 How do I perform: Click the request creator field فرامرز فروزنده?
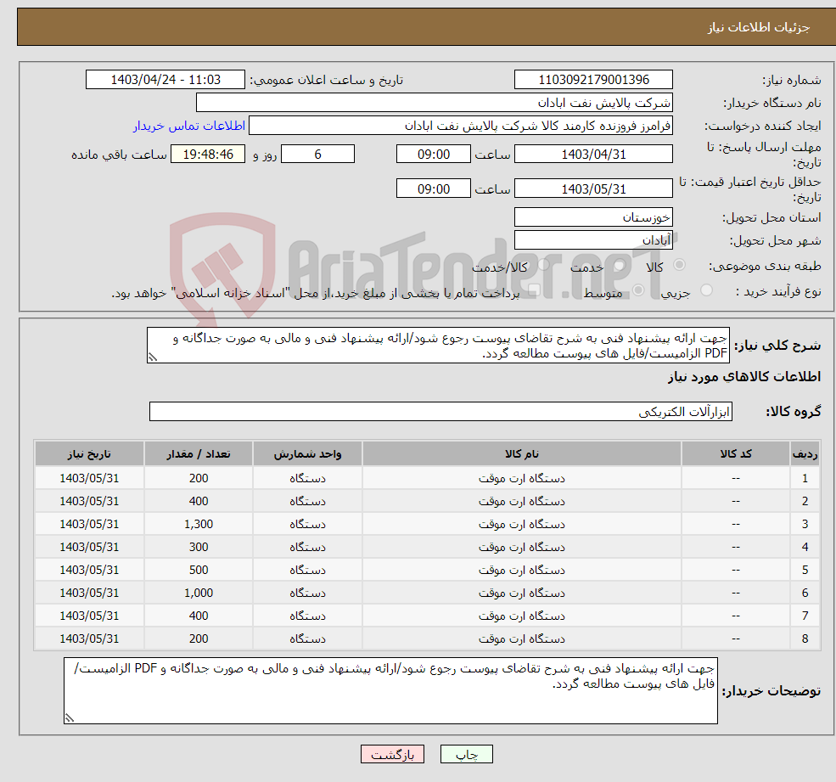point(461,126)
